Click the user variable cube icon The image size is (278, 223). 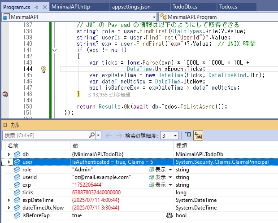point(17,162)
